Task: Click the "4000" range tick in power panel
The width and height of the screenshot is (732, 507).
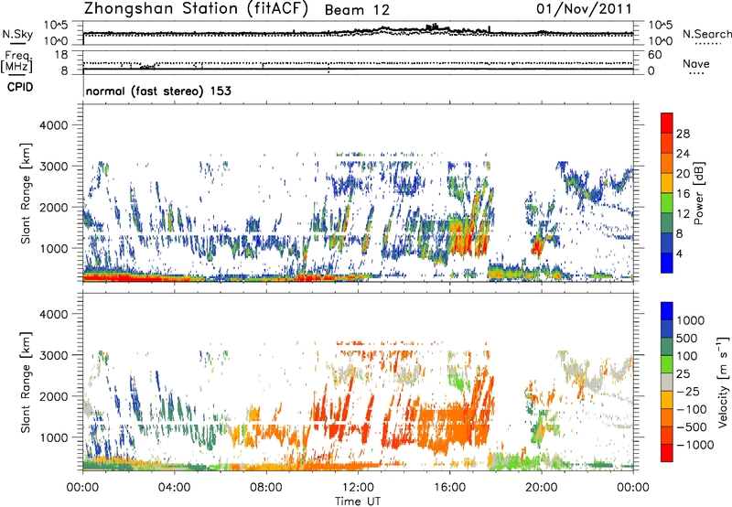Action: (53, 125)
